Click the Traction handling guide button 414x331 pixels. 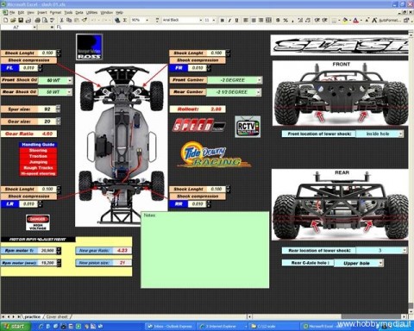tap(38, 156)
